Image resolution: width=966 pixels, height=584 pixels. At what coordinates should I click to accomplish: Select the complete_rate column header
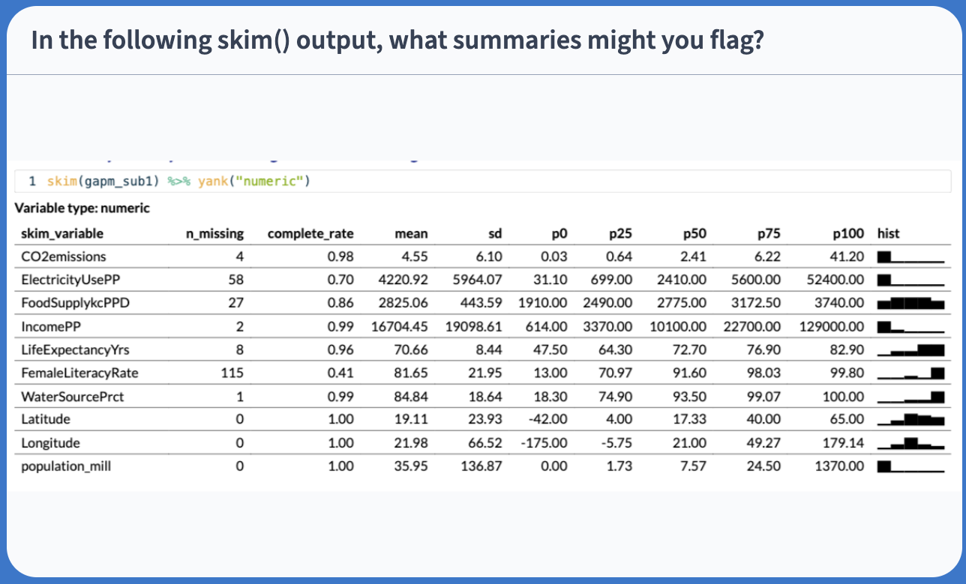(x=310, y=233)
